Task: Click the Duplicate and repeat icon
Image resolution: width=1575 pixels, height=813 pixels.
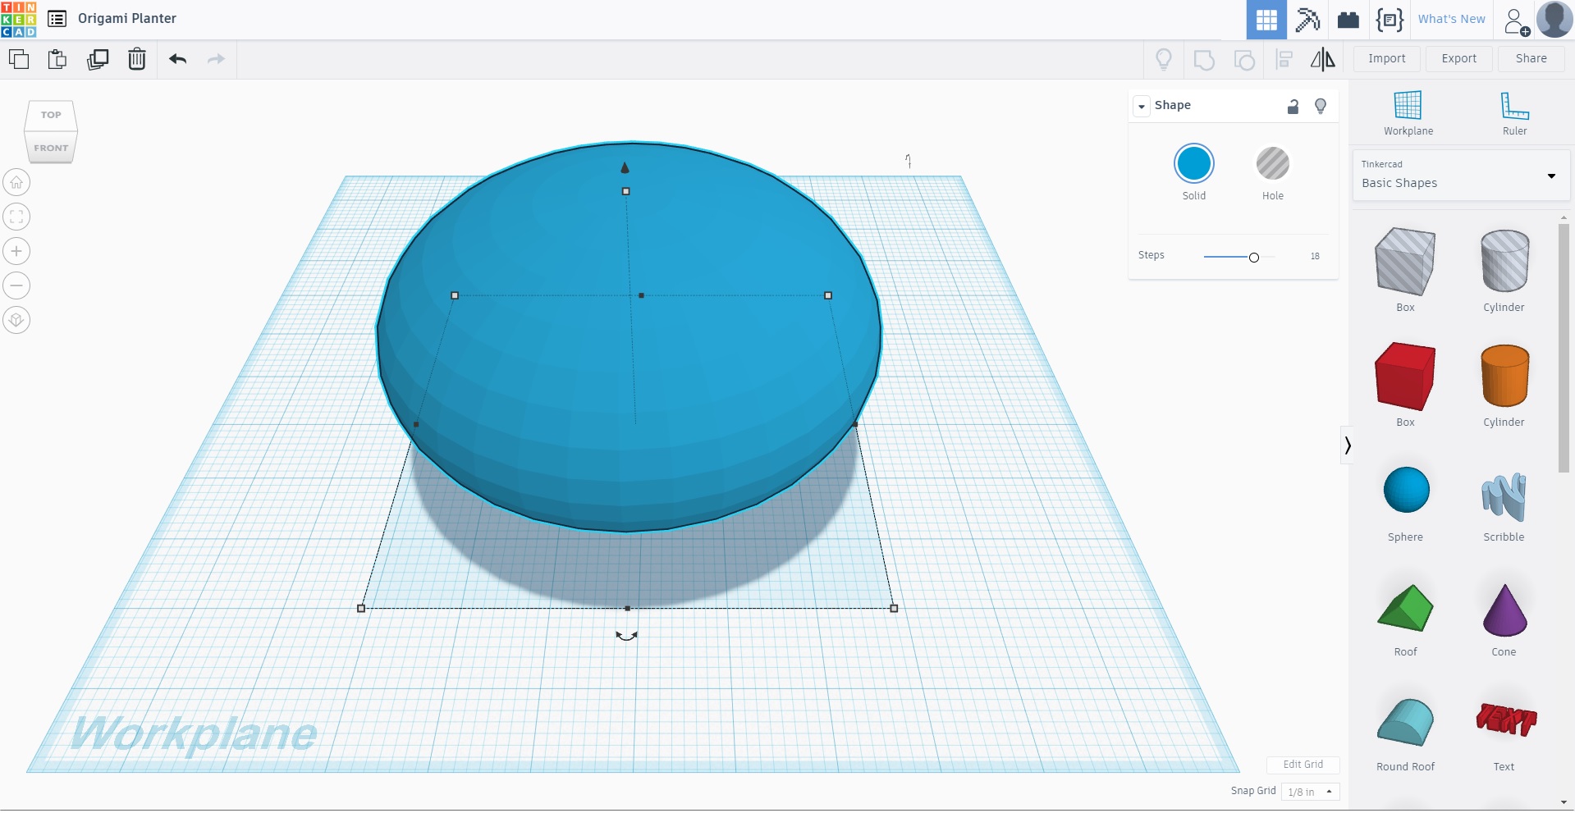Action: tap(98, 59)
